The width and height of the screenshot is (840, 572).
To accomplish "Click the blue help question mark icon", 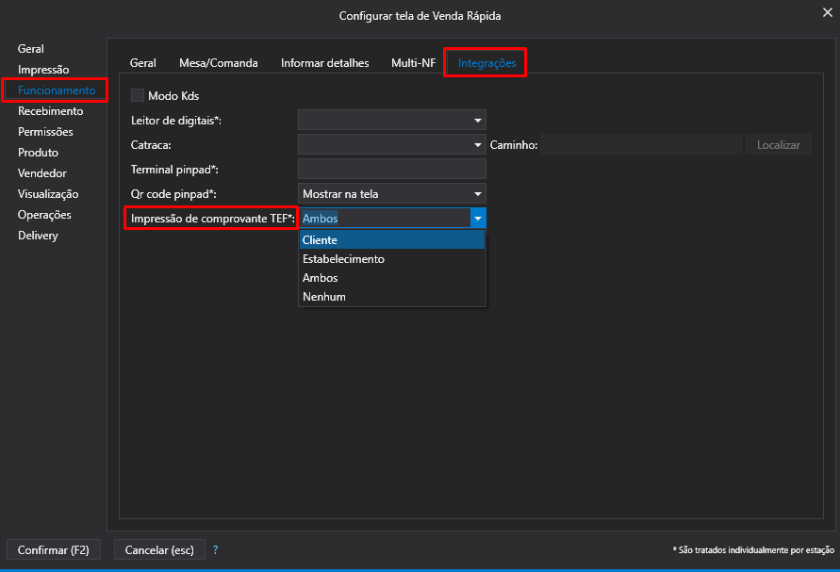I will (x=215, y=549).
